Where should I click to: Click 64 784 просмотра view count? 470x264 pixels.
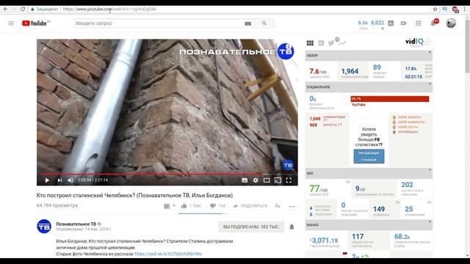tap(57, 205)
